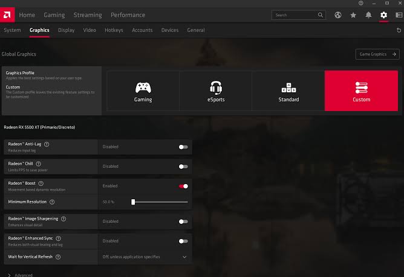
Task: Enable Radeon Anti-Lag toggle
Action: coord(183,147)
